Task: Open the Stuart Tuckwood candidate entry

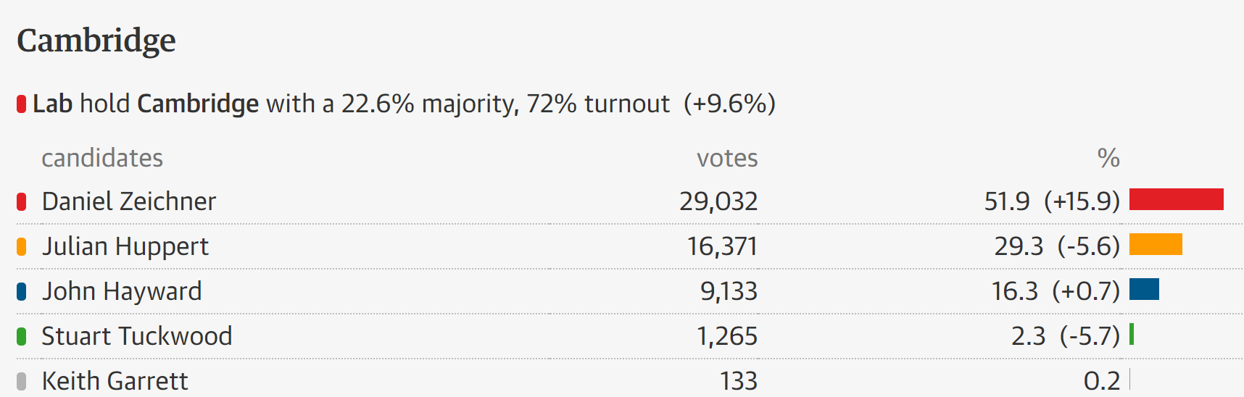Action: (x=137, y=336)
